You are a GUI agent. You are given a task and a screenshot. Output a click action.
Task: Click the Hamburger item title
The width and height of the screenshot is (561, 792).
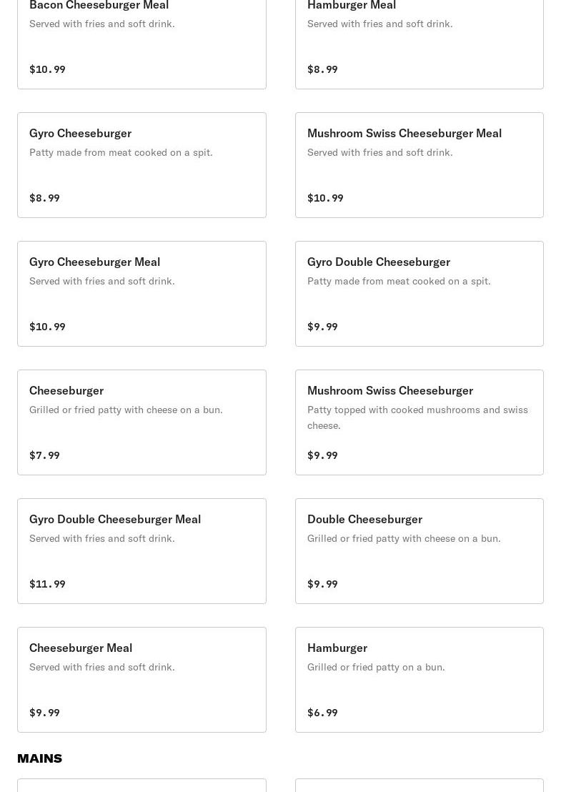[337, 648]
